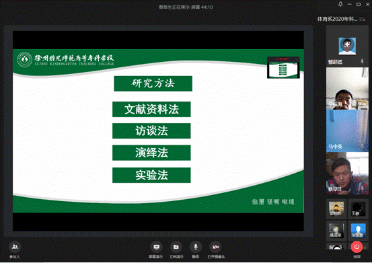Click the 王静 small participant thumbnail
Screen dimensions: 372x263
359,209
